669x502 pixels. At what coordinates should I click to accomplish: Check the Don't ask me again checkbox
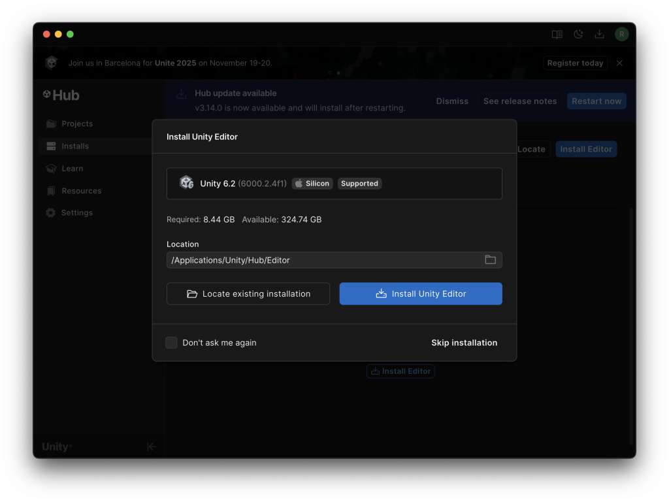[x=172, y=343]
